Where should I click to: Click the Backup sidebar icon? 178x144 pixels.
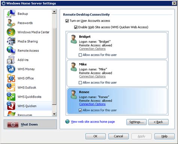click(11, 13)
